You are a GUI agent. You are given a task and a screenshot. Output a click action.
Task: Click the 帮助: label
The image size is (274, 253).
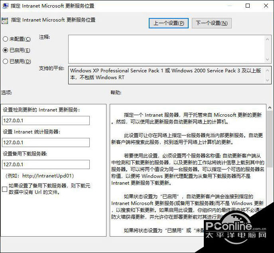pos(116,92)
